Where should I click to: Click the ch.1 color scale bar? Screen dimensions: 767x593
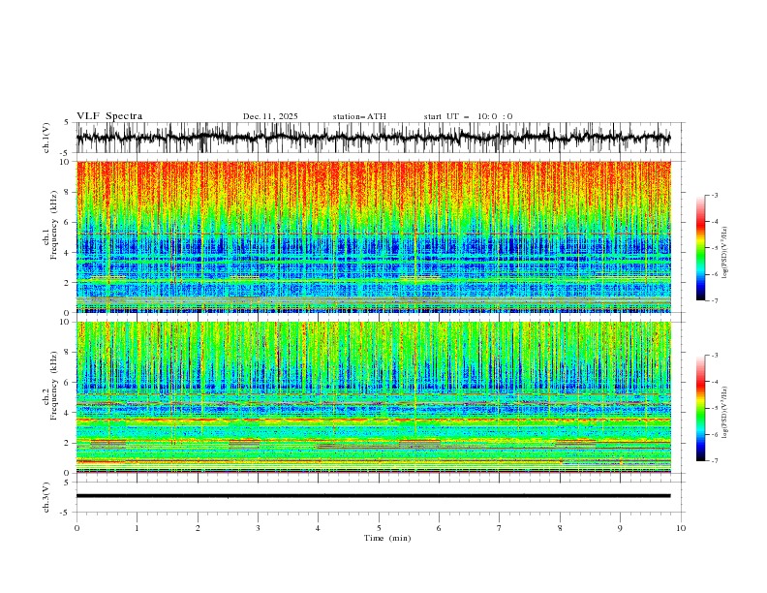point(700,248)
